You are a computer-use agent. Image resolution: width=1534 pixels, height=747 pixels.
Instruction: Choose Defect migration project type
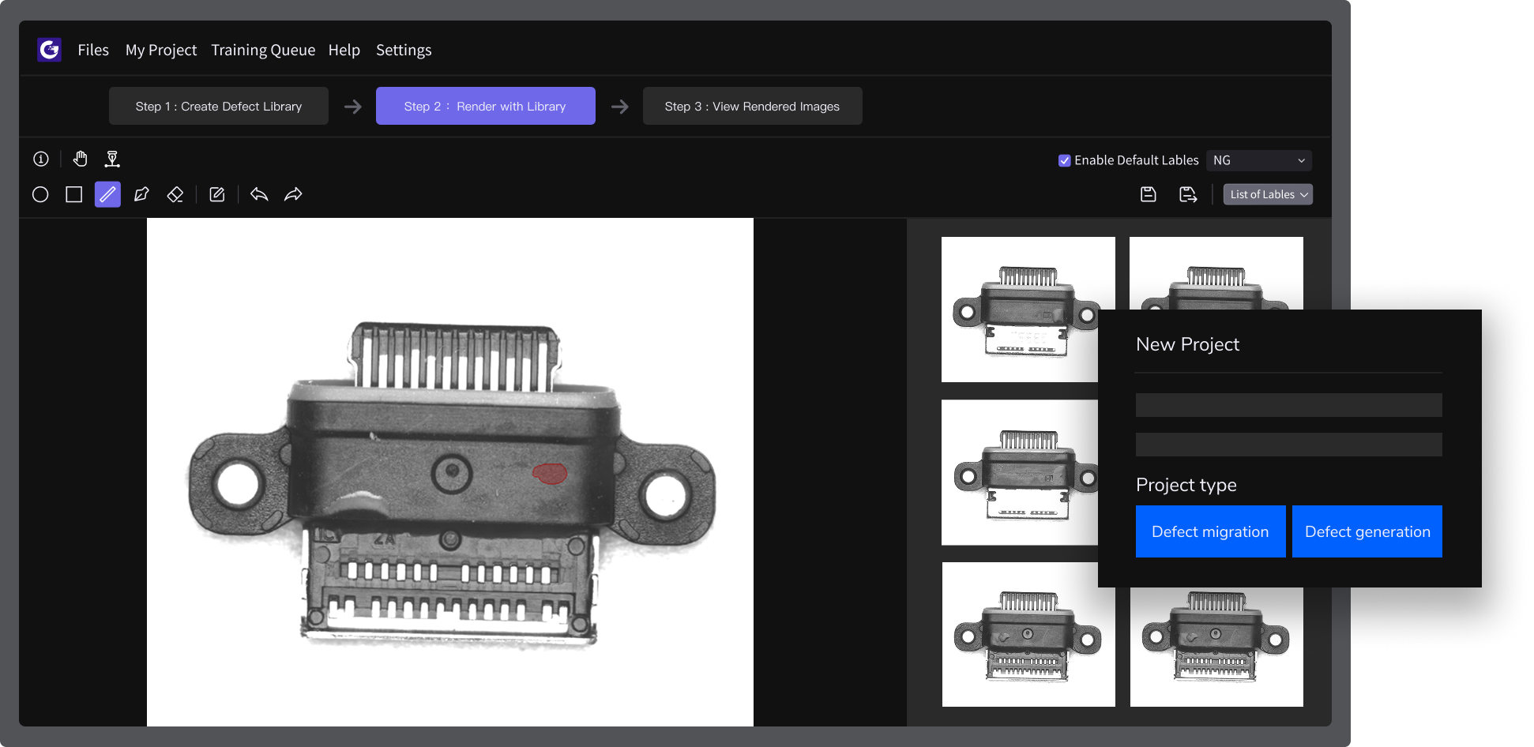point(1210,531)
